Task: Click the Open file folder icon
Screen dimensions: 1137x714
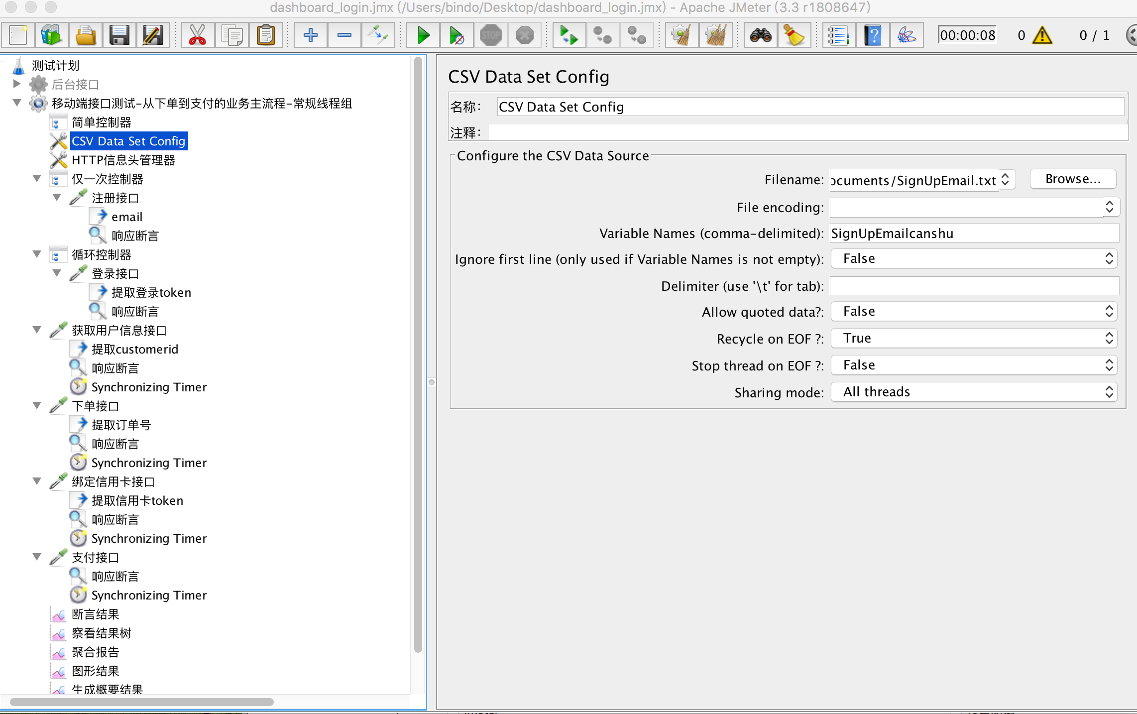Action: coord(86,35)
